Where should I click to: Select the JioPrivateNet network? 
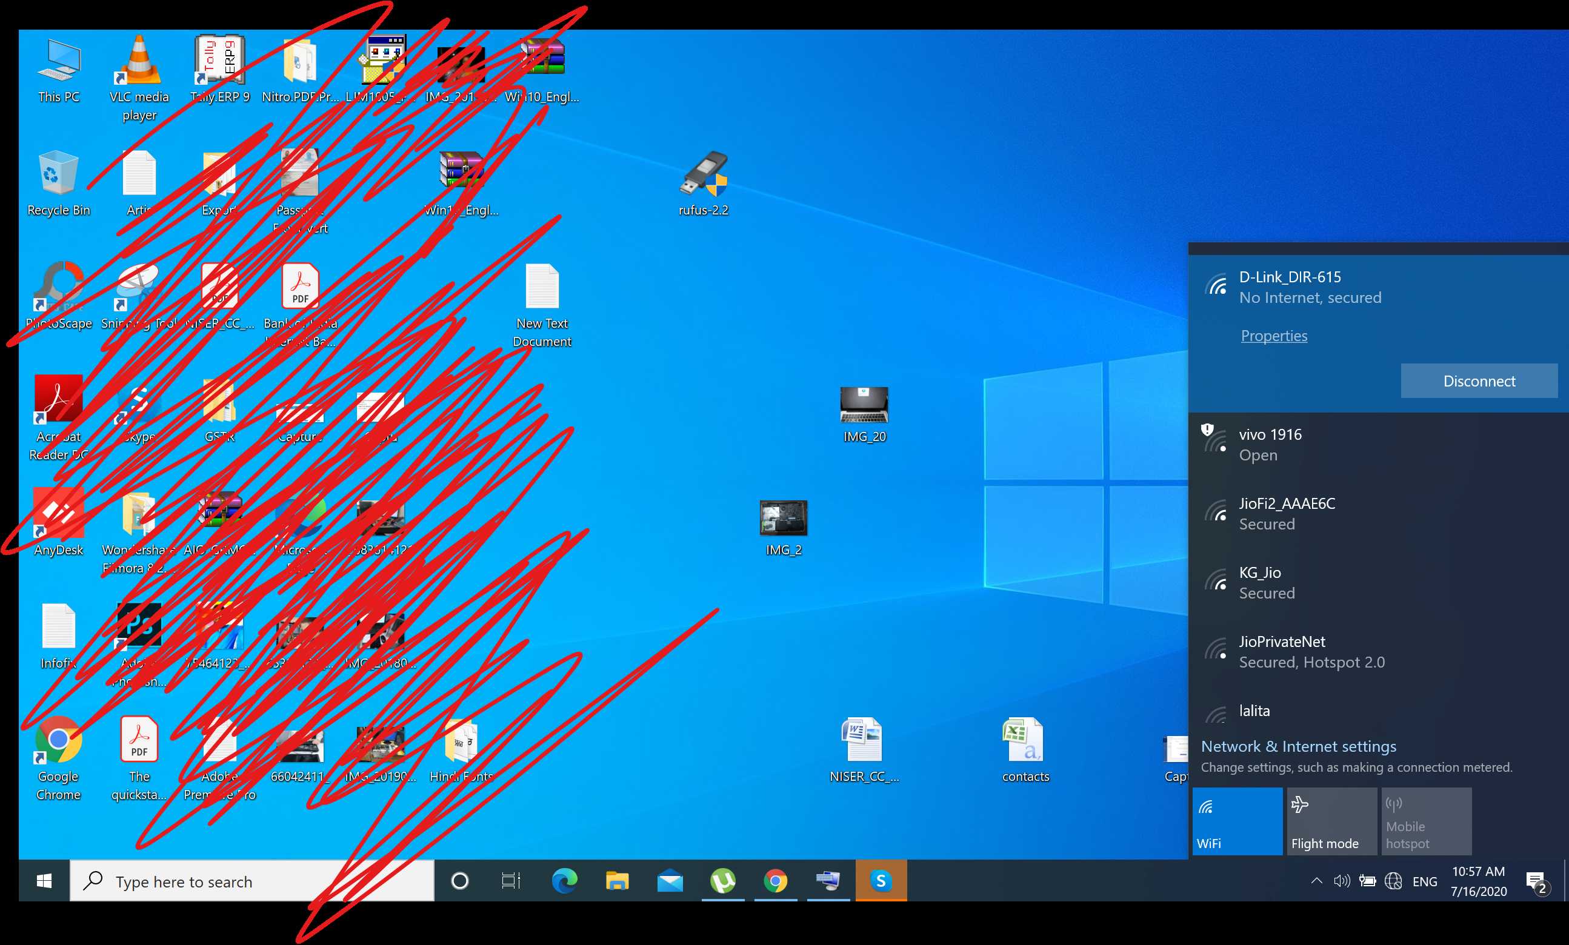point(1379,652)
